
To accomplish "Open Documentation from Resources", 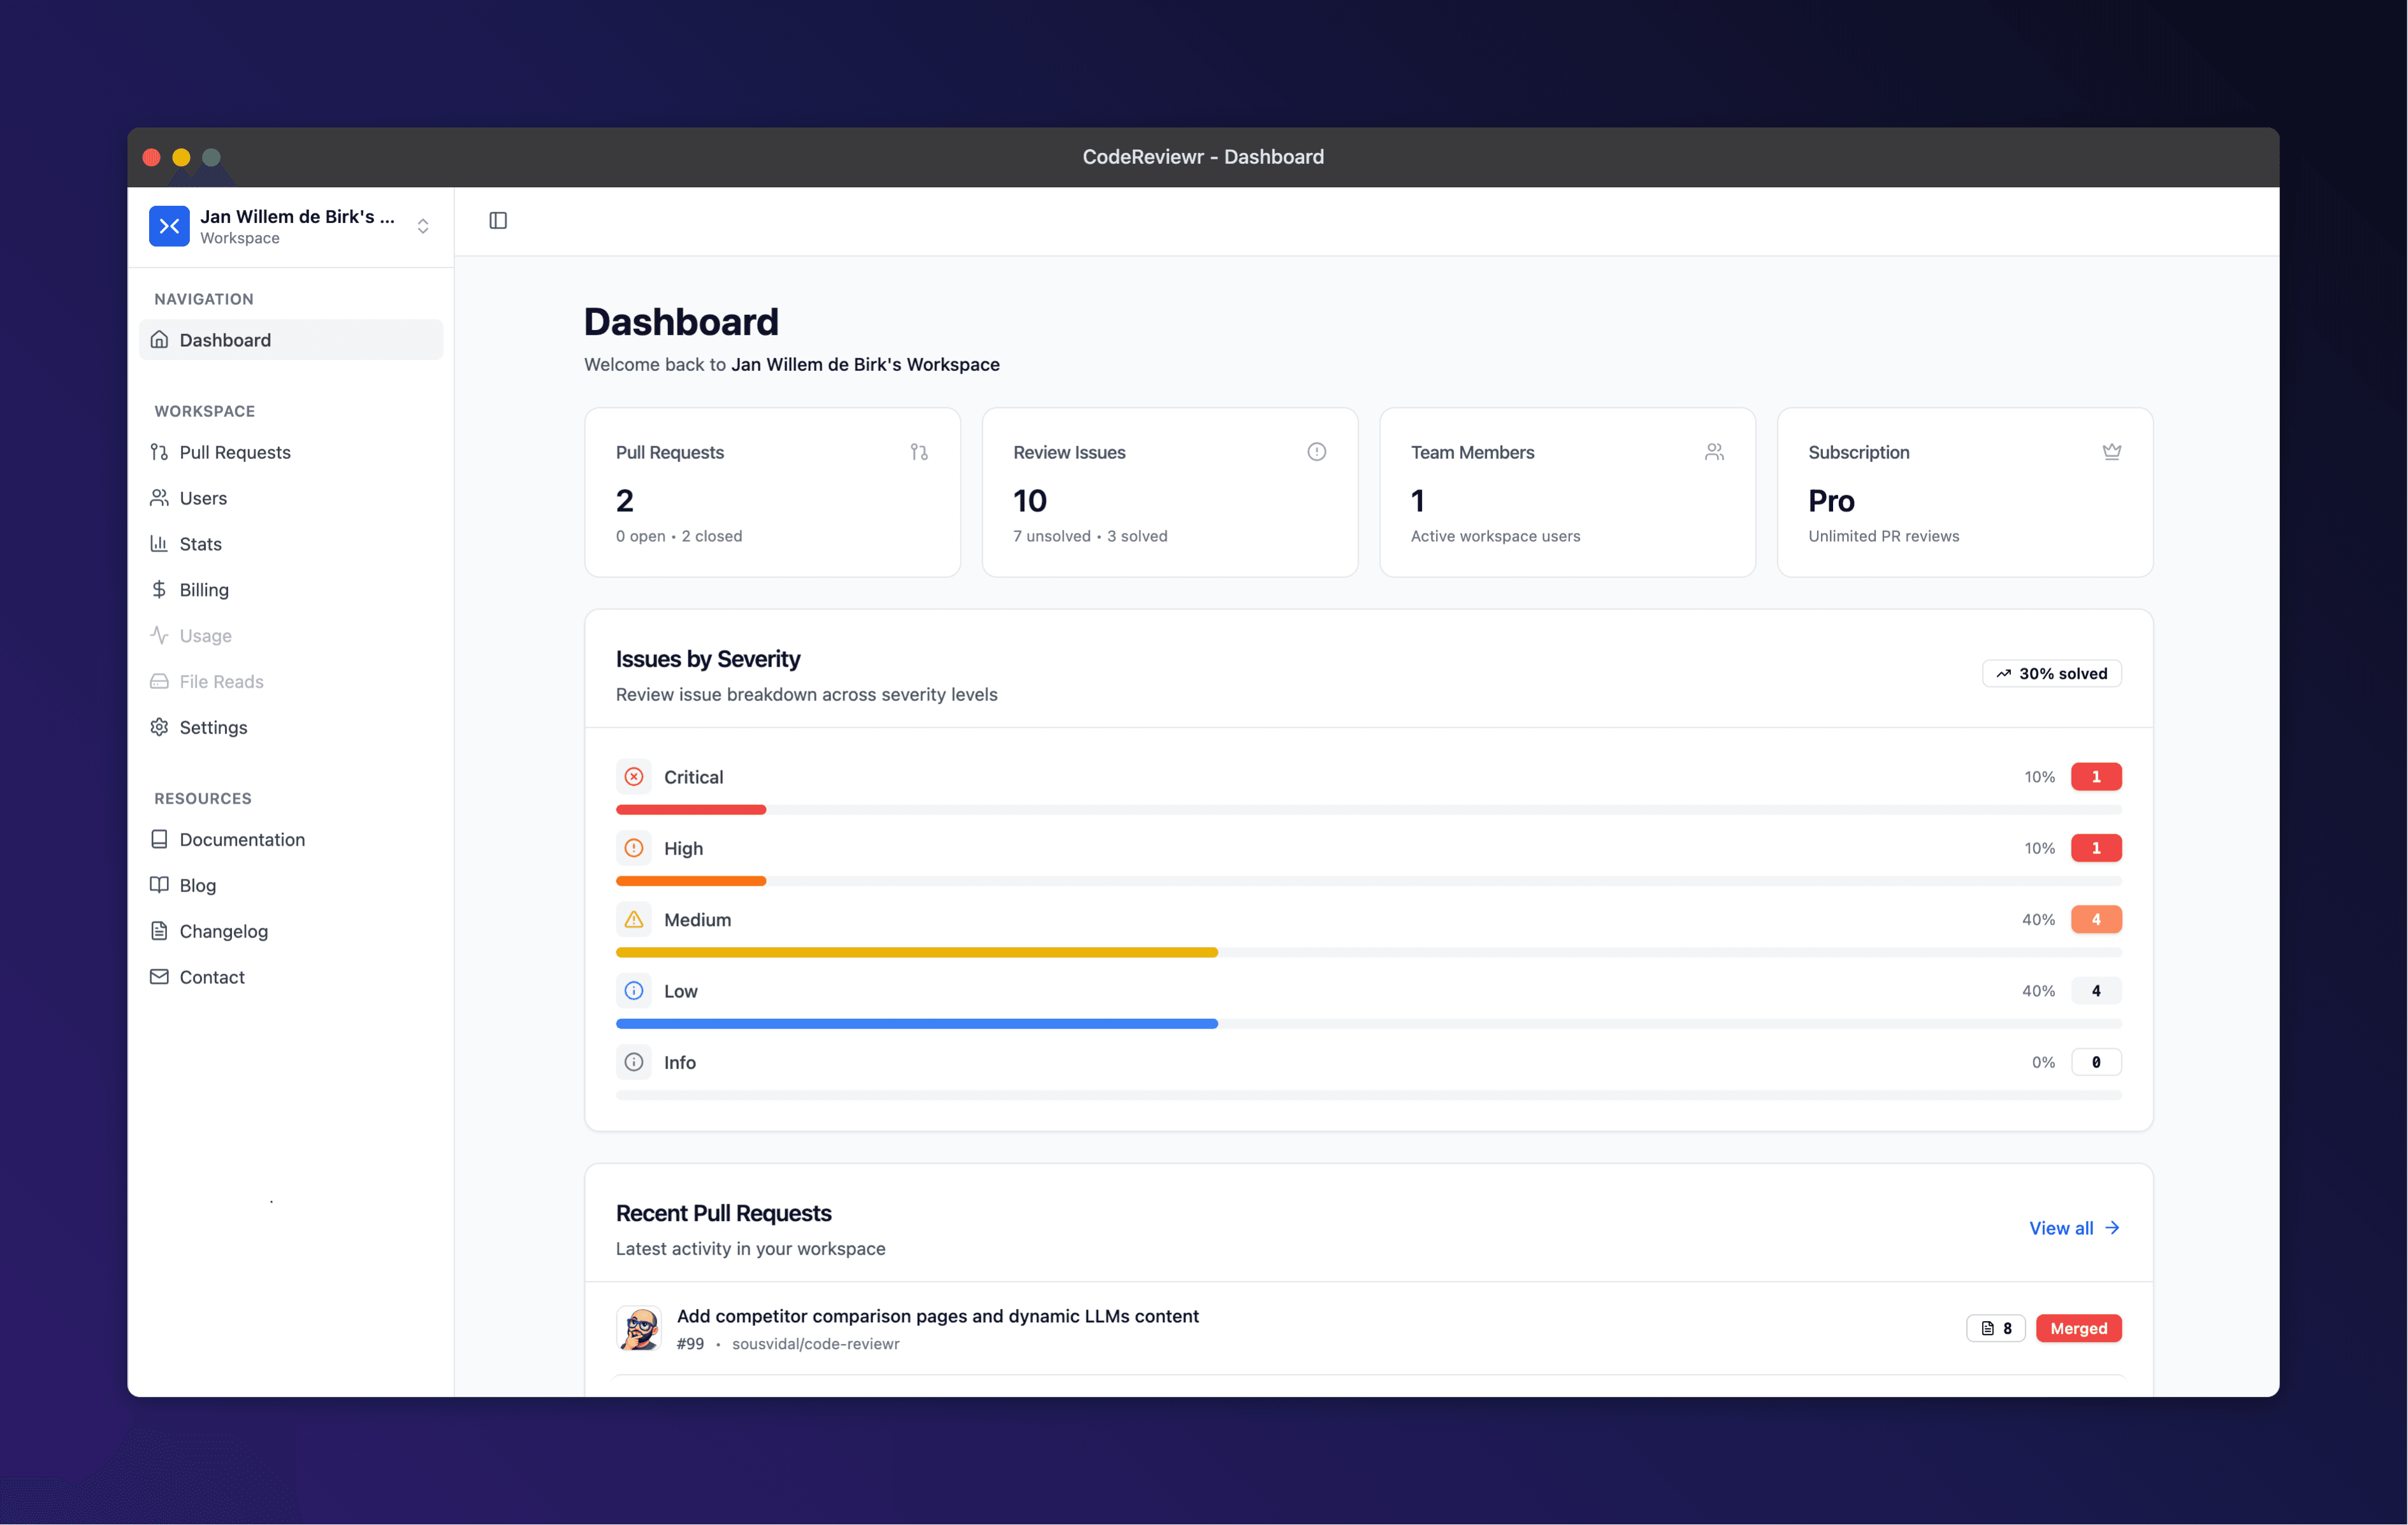I will point(242,839).
